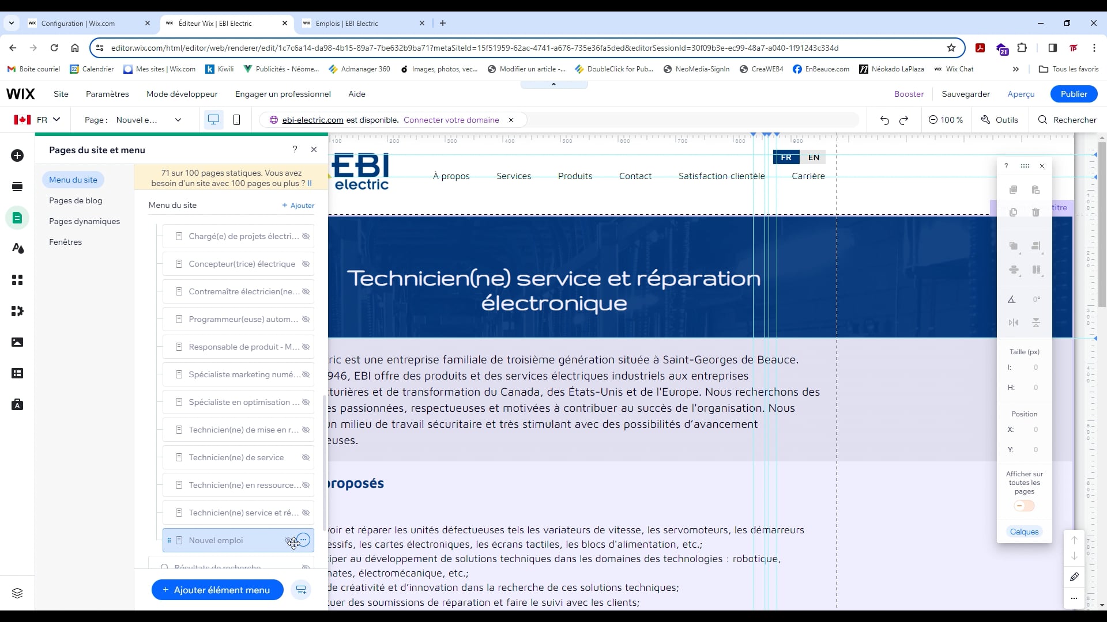Open the Aide menu
This screenshot has height=622, width=1107.
pyautogui.click(x=357, y=94)
